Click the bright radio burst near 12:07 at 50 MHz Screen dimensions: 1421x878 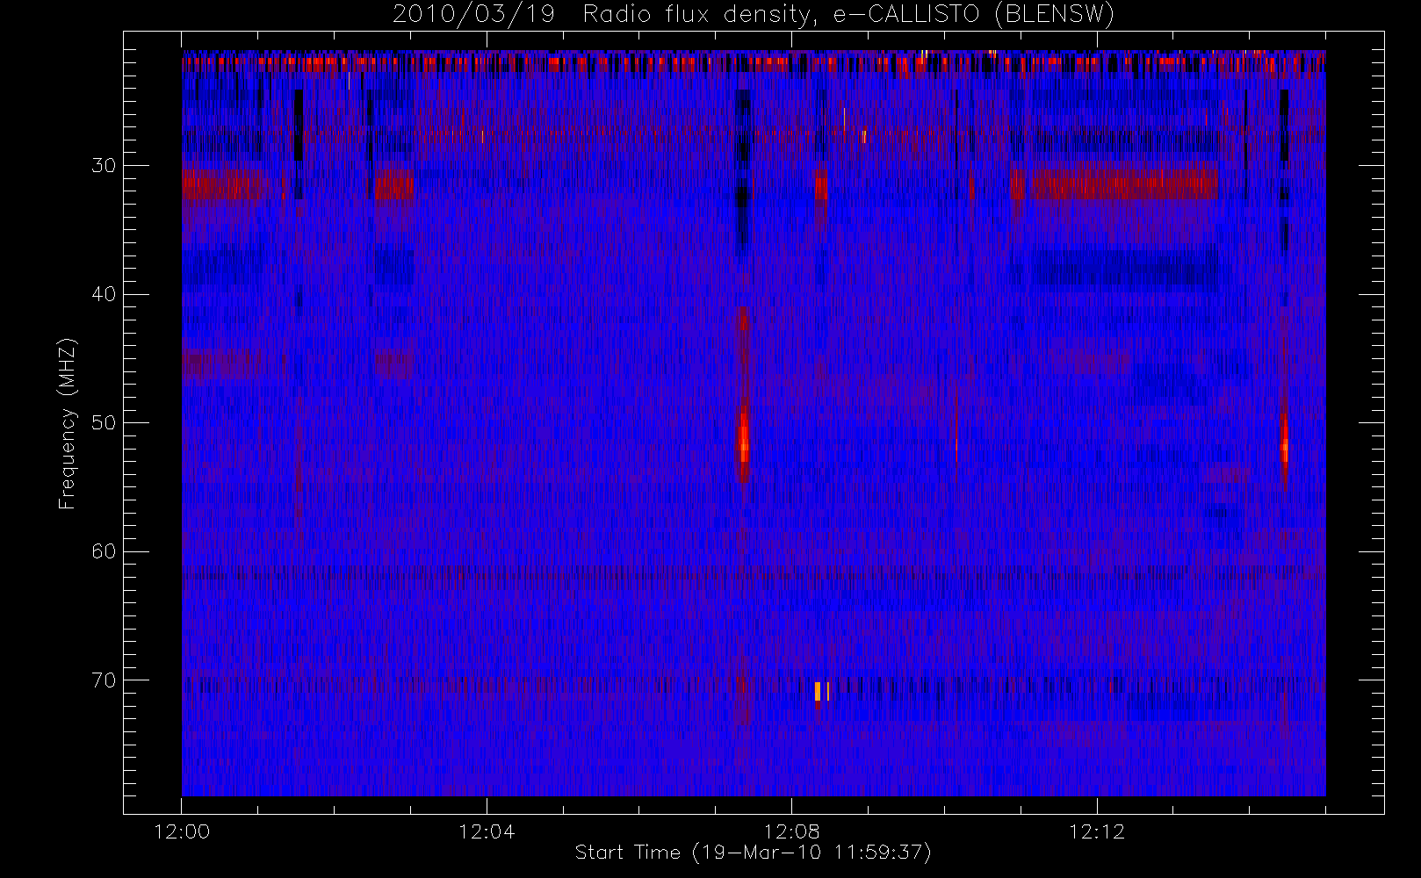[x=744, y=439]
